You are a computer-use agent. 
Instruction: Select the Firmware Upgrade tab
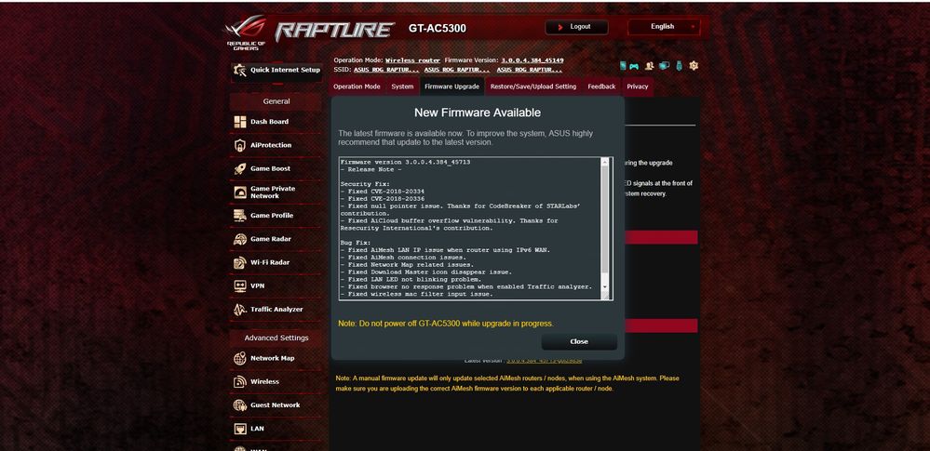click(452, 86)
